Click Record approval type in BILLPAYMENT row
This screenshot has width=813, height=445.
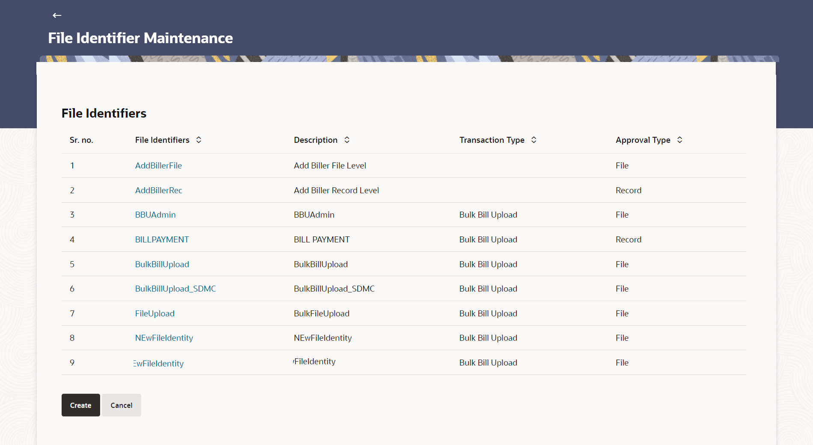[x=629, y=239]
